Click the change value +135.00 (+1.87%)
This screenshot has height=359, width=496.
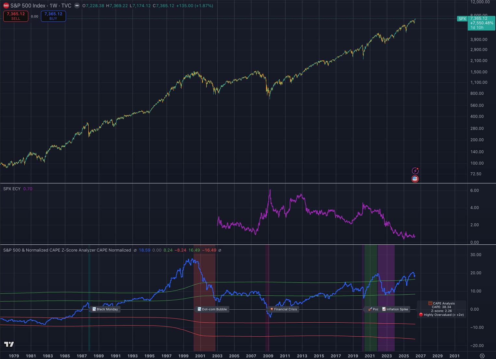(x=195, y=6)
